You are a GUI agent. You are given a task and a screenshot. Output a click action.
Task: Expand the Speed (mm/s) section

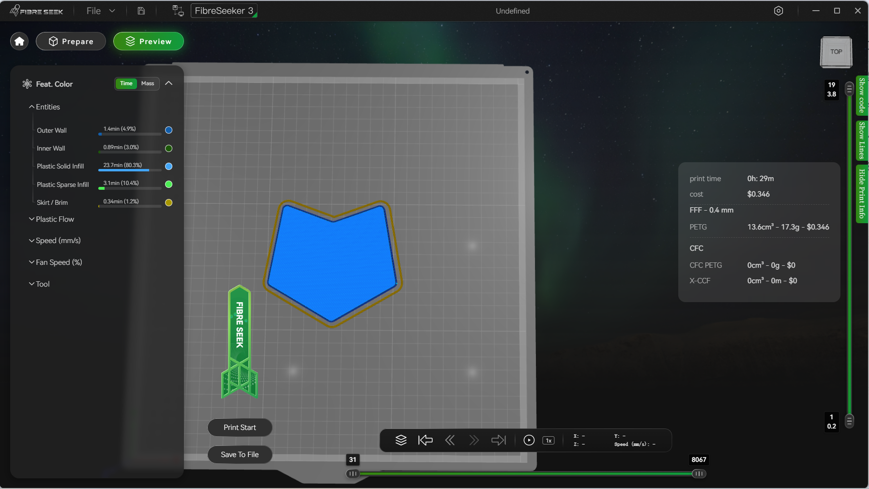click(55, 241)
